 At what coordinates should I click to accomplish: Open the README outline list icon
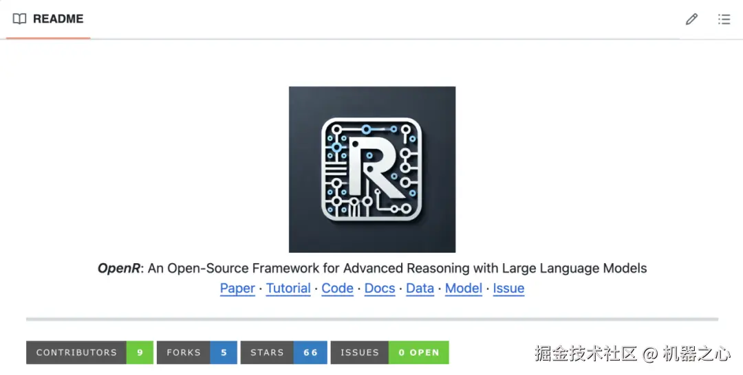[x=724, y=19]
